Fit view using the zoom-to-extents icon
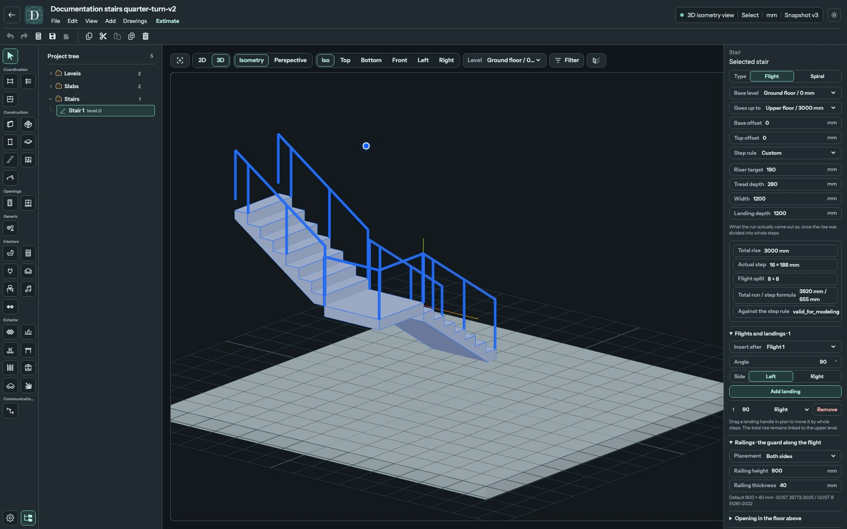Viewport: 847px width, 529px height. pyautogui.click(x=180, y=60)
